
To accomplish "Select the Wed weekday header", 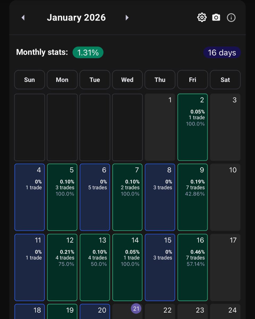I will (x=127, y=79).
